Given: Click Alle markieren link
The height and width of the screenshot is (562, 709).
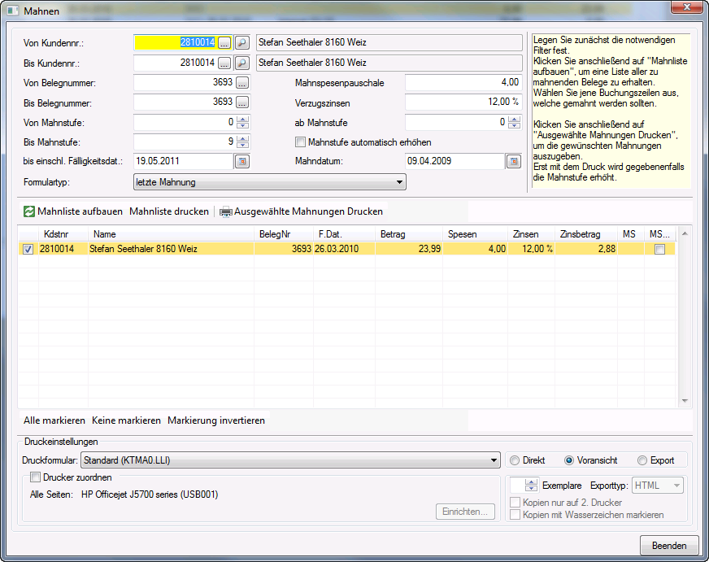Looking at the screenshot, I should 54,420.
